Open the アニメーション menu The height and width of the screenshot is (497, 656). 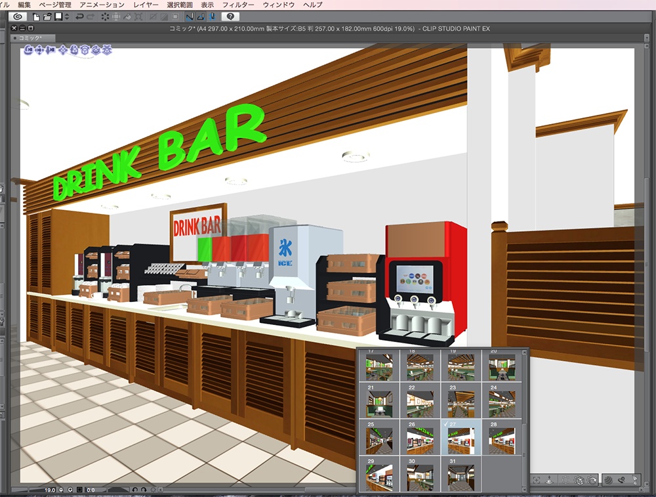point(102,5)
